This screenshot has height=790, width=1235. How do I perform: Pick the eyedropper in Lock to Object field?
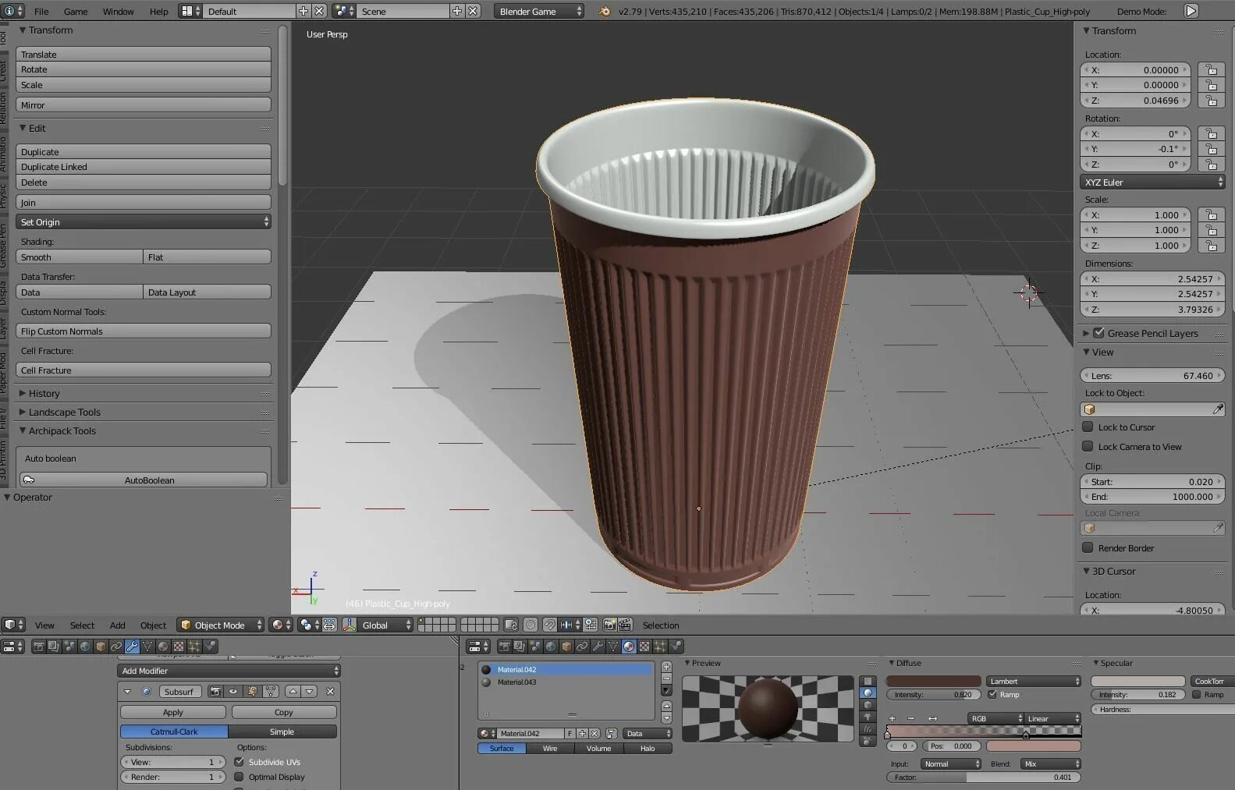coord(1217,409)
